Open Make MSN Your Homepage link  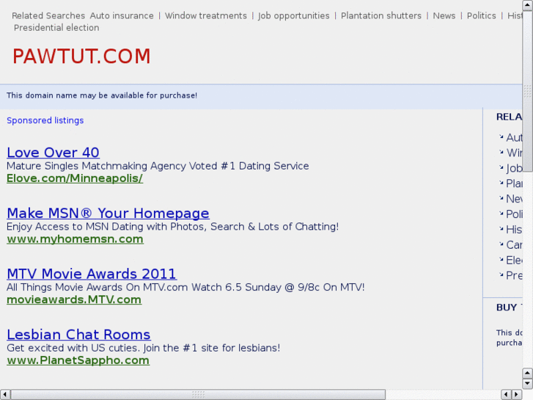click(108, 214)
